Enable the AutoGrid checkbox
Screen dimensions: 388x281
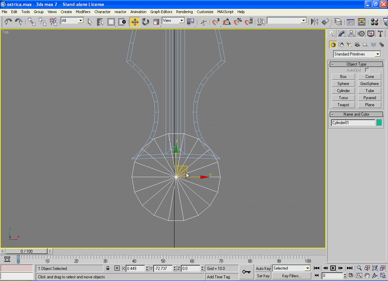click(x=367, y=70)
